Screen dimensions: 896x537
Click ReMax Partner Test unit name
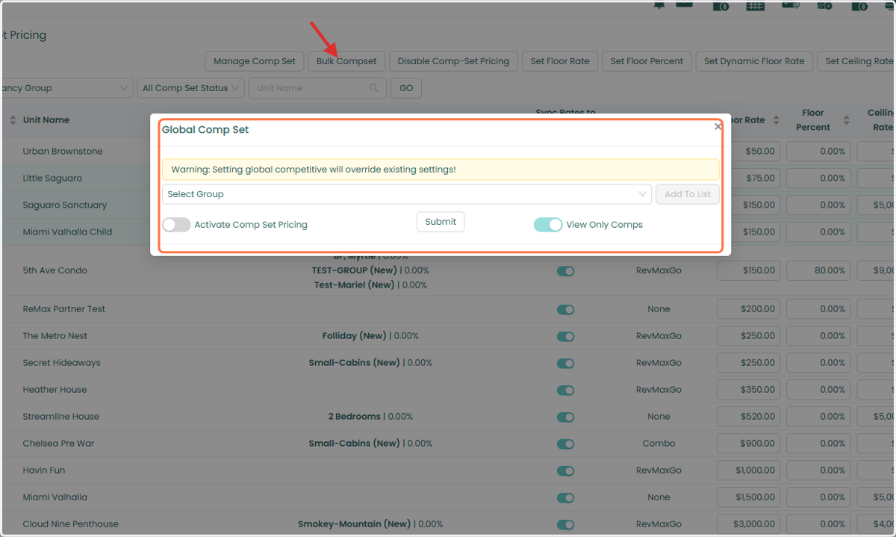64,309
